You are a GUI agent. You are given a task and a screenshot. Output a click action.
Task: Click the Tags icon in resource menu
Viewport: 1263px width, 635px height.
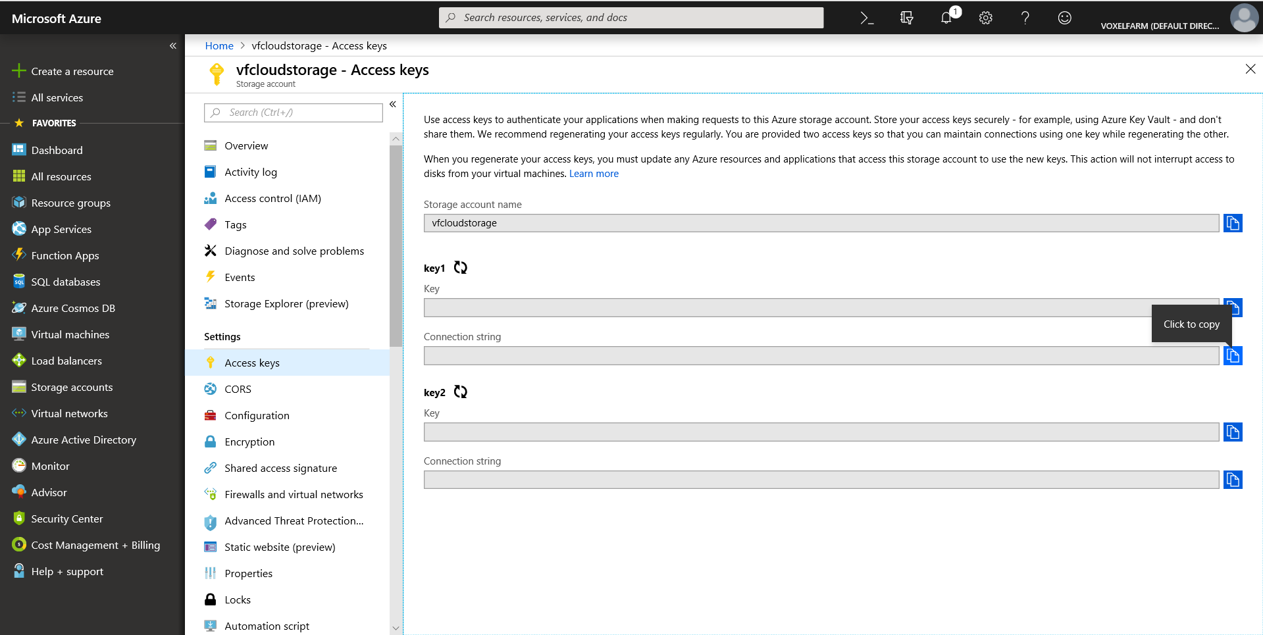point(211,224)
